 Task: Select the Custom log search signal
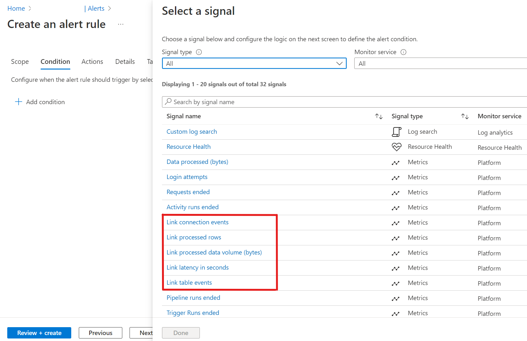[192, 132]
